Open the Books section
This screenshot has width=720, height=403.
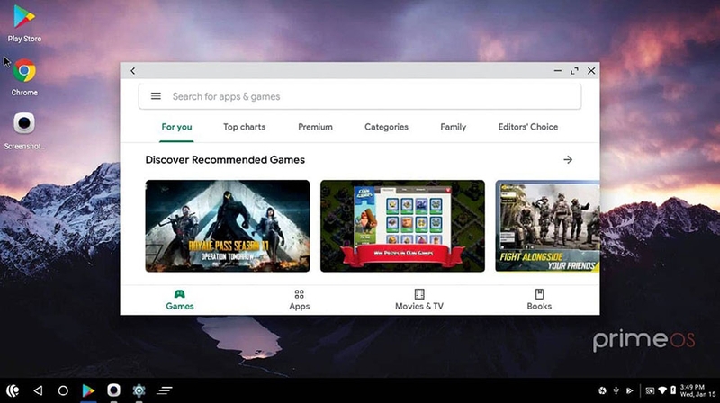pos(539,300)
